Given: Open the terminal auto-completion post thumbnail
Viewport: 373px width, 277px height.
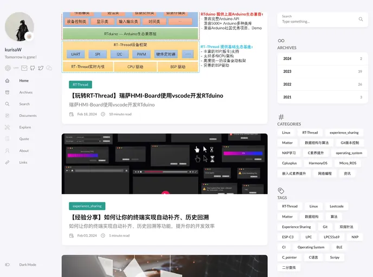Looking at the screenshot, I should click(164, 164).
